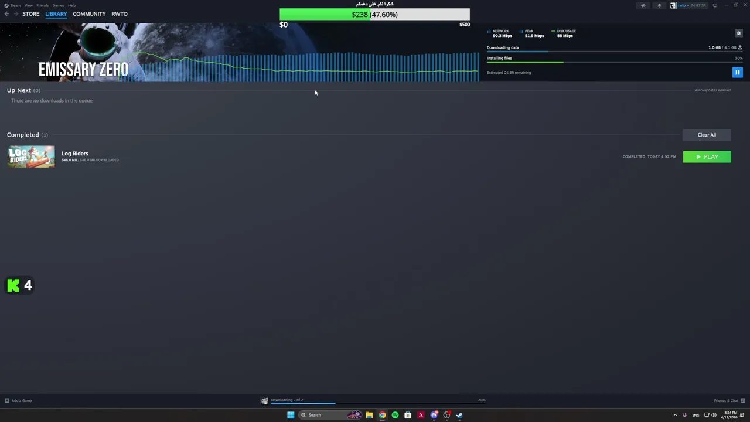Click Estimated 04:55 remaining text

tap(509, 73)
